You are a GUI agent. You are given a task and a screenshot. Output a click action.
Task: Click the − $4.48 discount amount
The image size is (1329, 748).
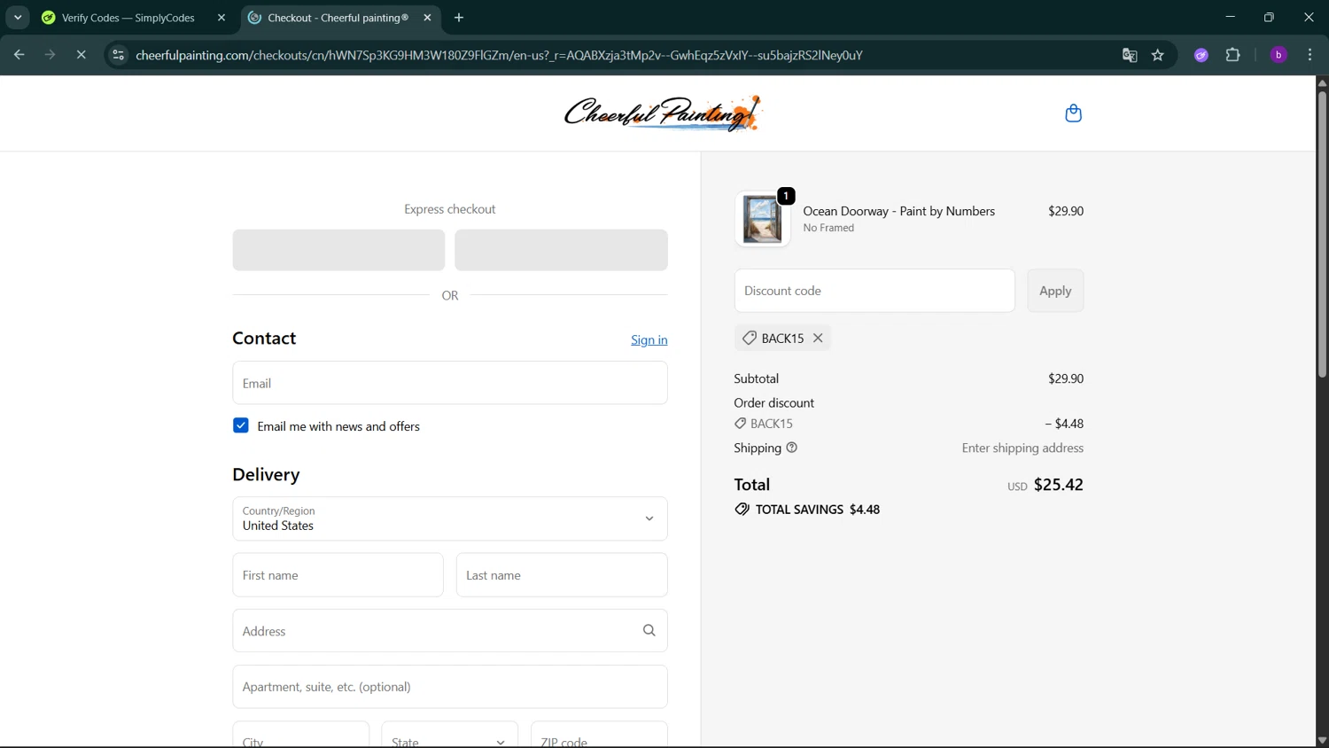(1063, 424)
